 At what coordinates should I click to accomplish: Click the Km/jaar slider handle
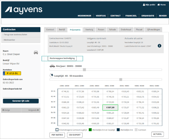84,70
